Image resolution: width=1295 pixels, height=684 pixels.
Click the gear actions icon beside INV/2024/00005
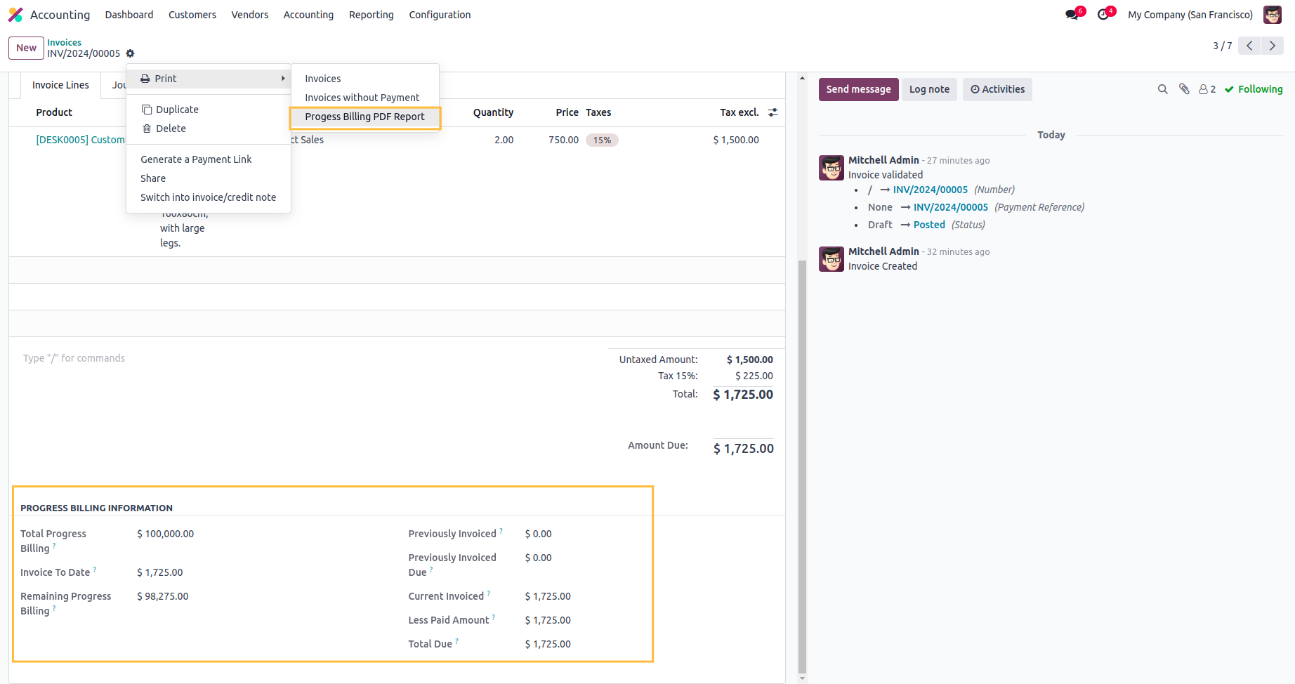pyautogui.click(x=130, y=53)
